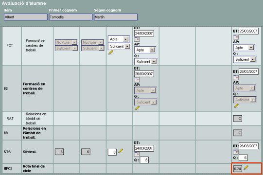Open the calendar icon under date 26/03/2007 in the last column of row 82
This screenshot has height=175, width=263.
[236, 77]
